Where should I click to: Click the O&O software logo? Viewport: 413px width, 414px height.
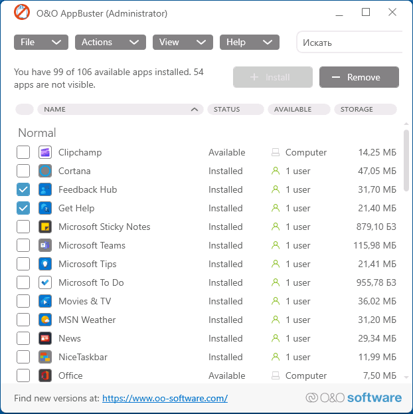pyautogui.click(x=354, y=397)
